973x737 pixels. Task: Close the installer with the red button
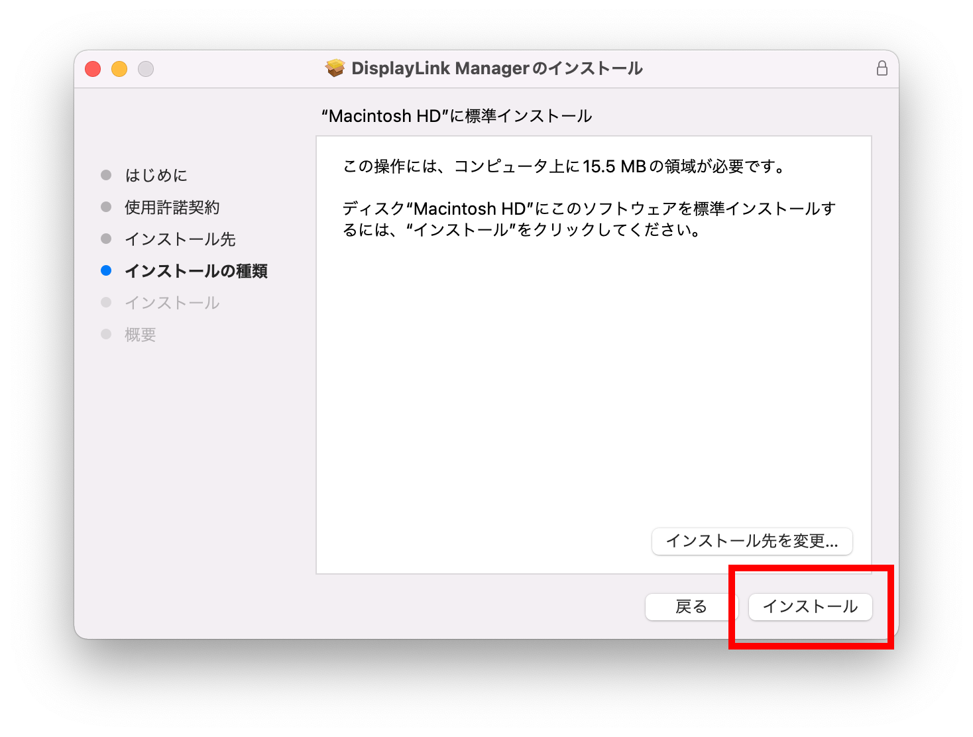click(x=93, y=69)
